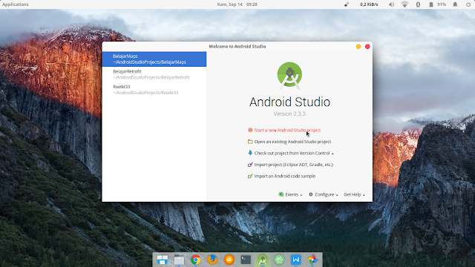Open the Get Help menu
Viewport: 475px width, 267px height.
point(354,194)
